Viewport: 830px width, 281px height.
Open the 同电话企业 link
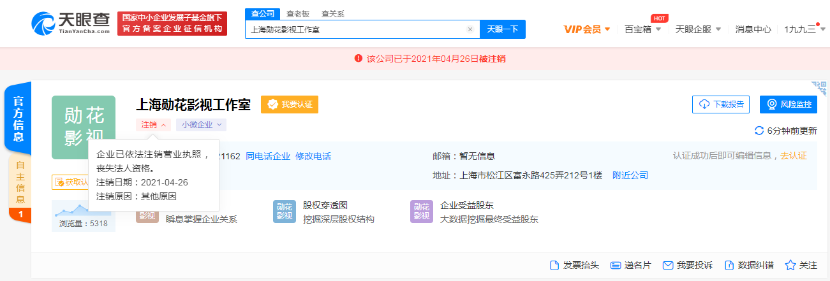[x=268, y=156]
